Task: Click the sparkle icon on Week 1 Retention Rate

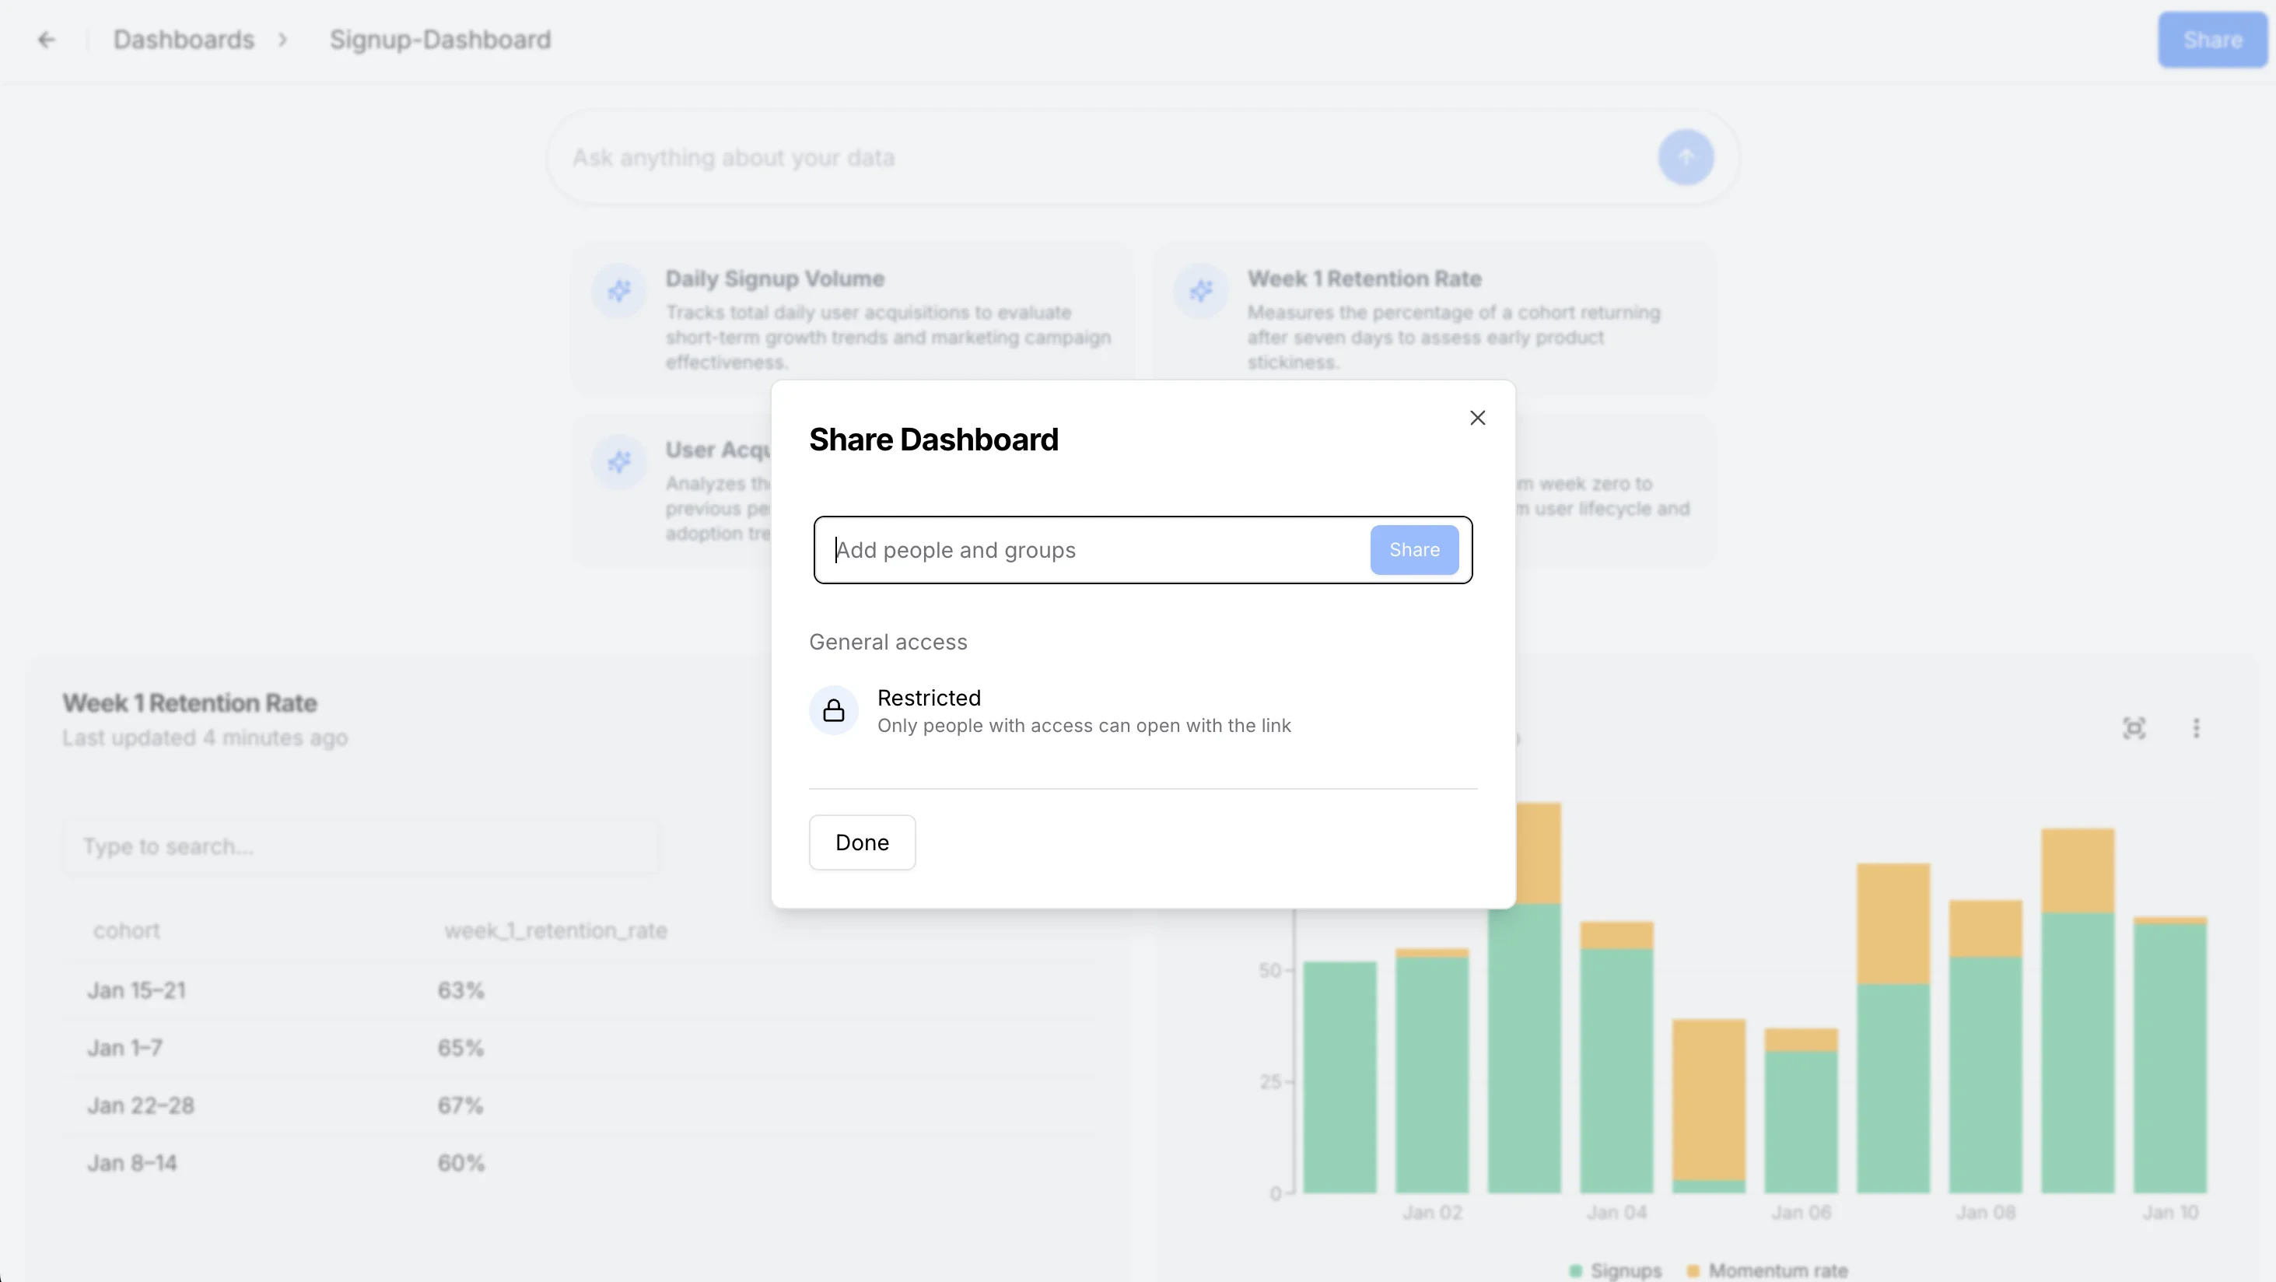Action: click(x=1201, y=290)
